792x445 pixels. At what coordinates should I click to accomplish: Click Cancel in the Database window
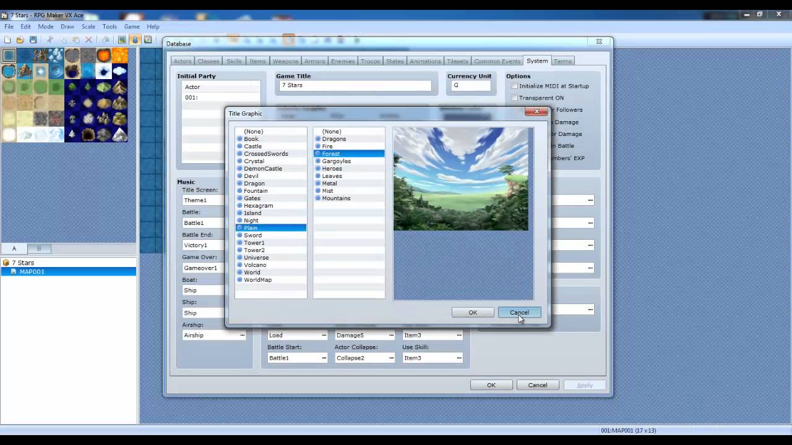click(x=537, y=385)
